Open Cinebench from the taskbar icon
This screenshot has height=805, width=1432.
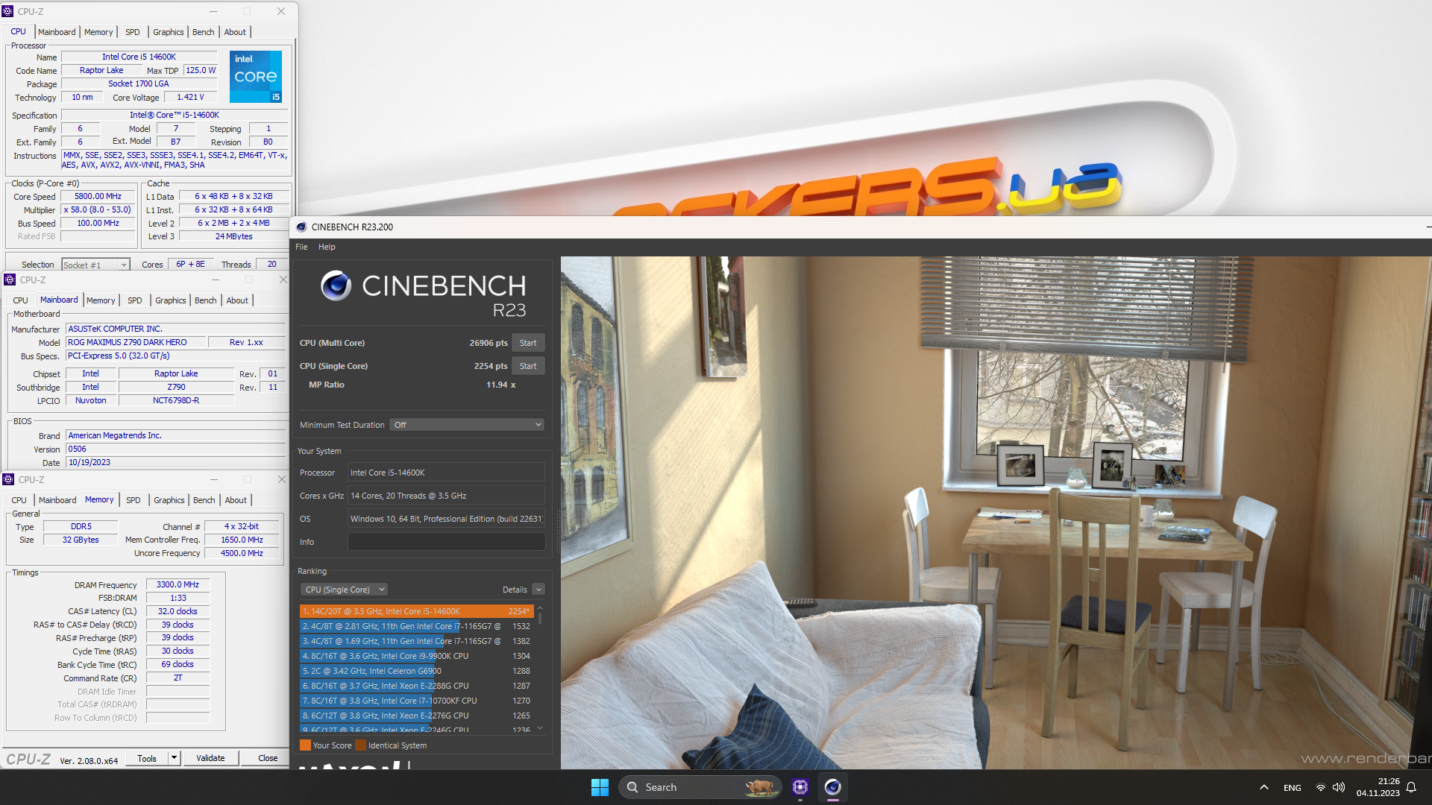click(832, 787)
